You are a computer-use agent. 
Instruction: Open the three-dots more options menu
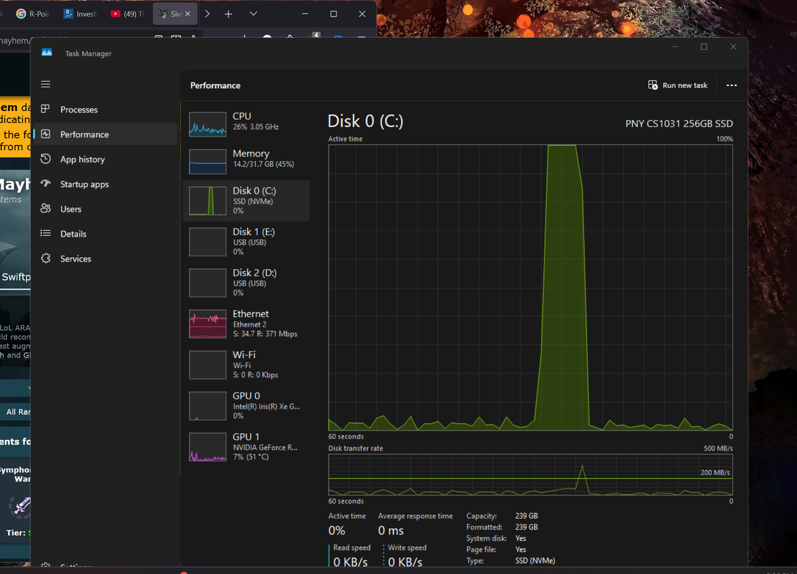point(731,85)
